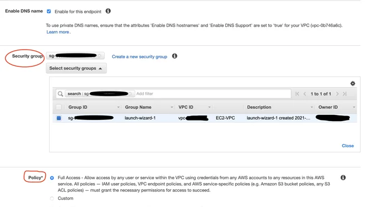368x207 pixels.
Task: Click info icon beside Create a new security group
Action: 175,56
